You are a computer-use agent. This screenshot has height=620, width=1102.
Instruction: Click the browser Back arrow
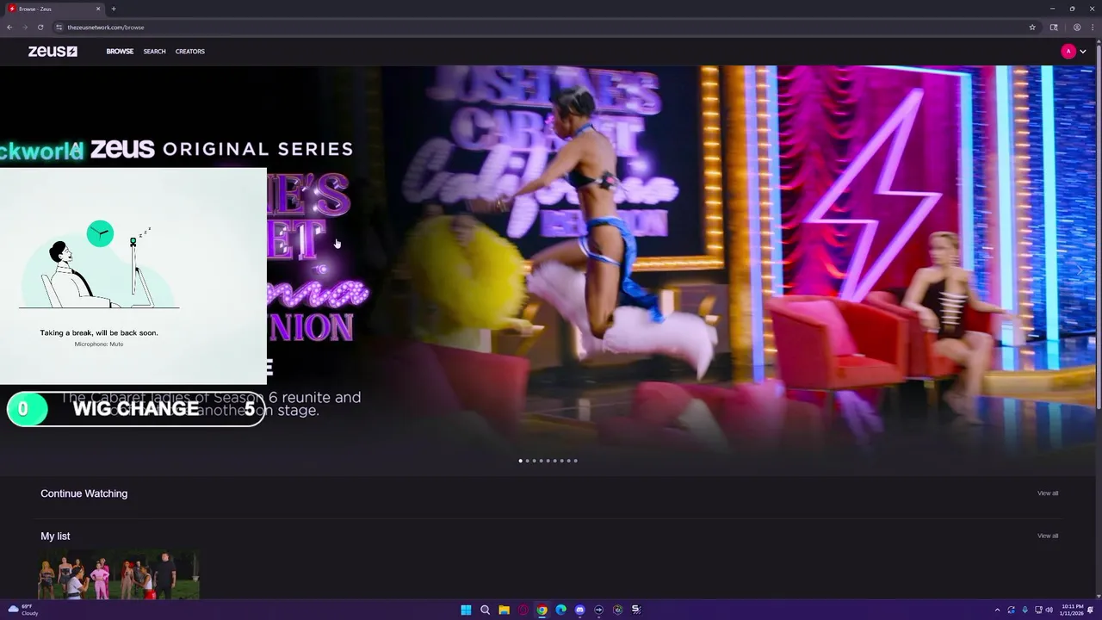click(x=9, y=27)
